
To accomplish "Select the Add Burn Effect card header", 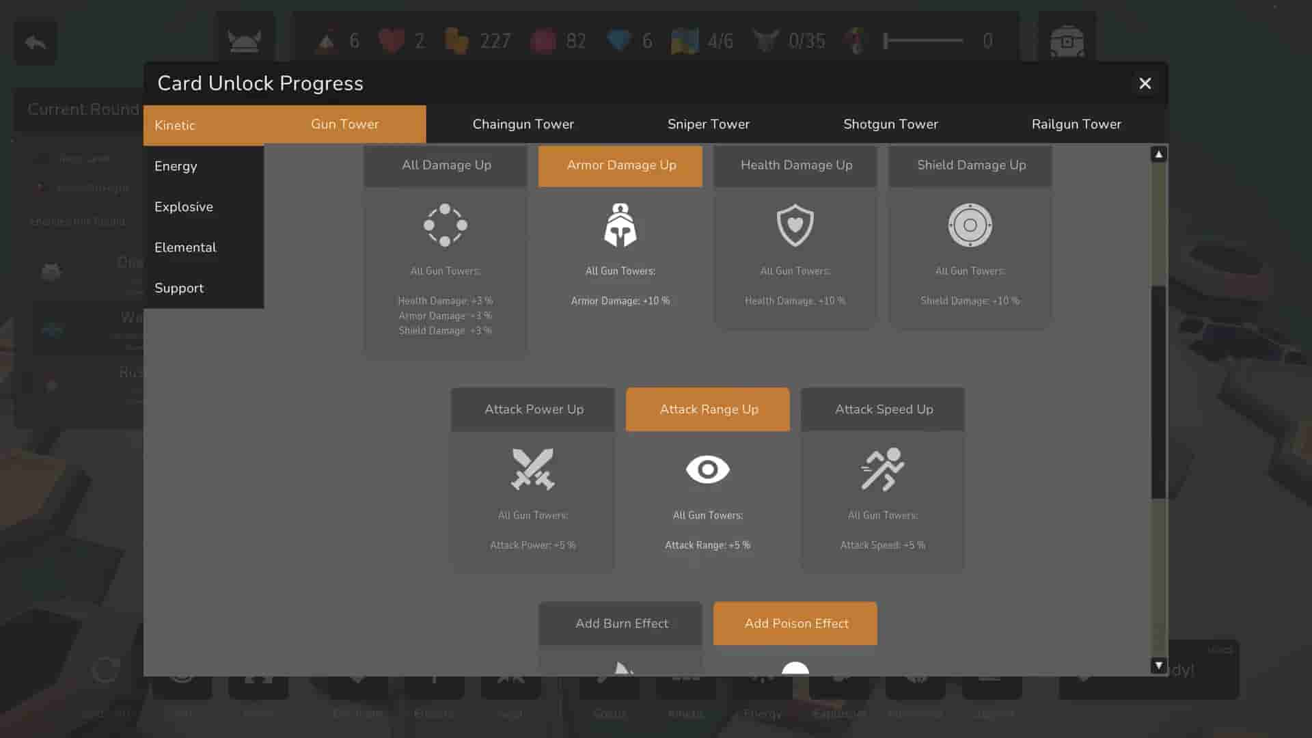I will 620,623.
